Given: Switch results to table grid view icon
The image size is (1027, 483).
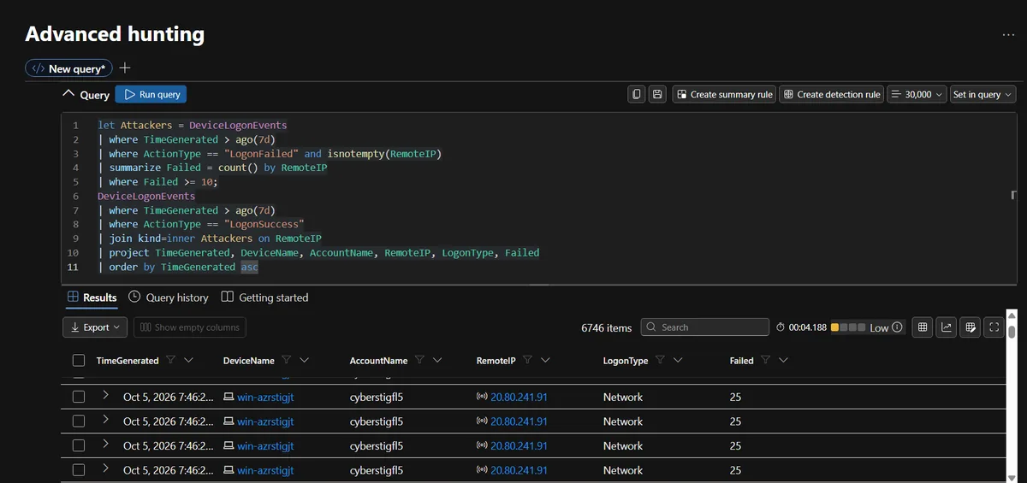Looking at the screenshot, I should pos(923,327).
